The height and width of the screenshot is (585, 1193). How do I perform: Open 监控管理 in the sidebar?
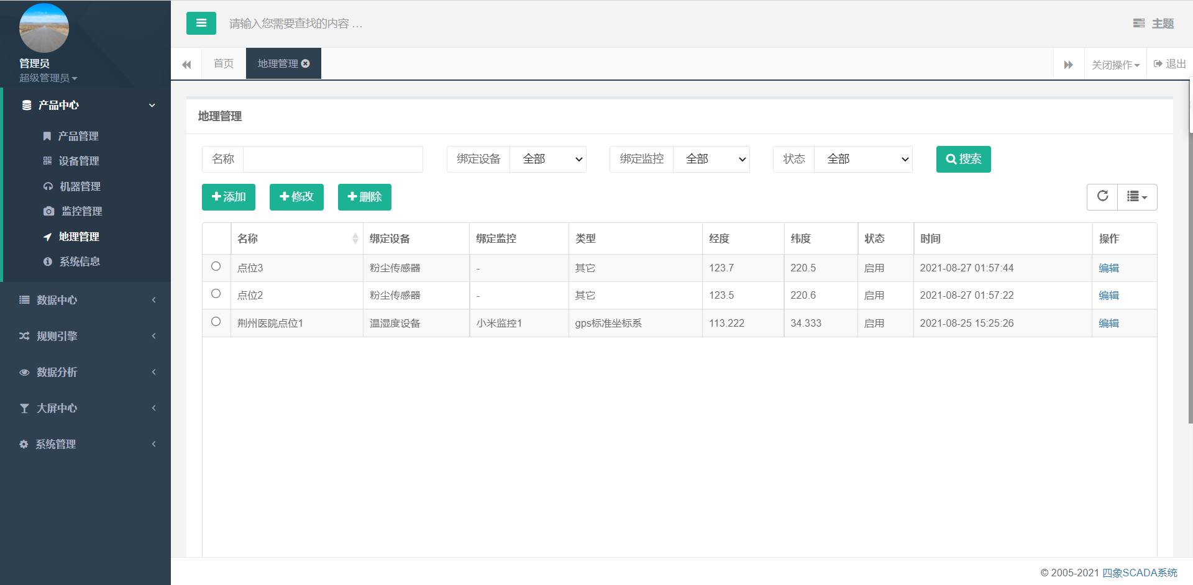point(81,212)
